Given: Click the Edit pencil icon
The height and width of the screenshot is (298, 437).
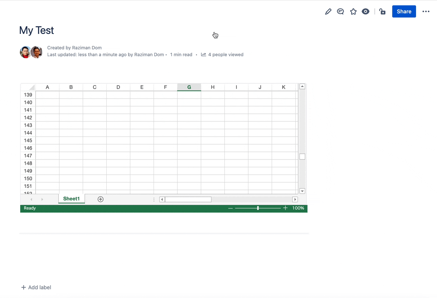Looking at the screenshot, I should coord(328,12).
